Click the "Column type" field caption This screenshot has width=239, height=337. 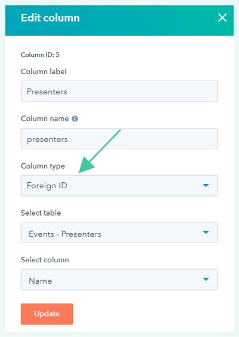[x=43, y=166]
